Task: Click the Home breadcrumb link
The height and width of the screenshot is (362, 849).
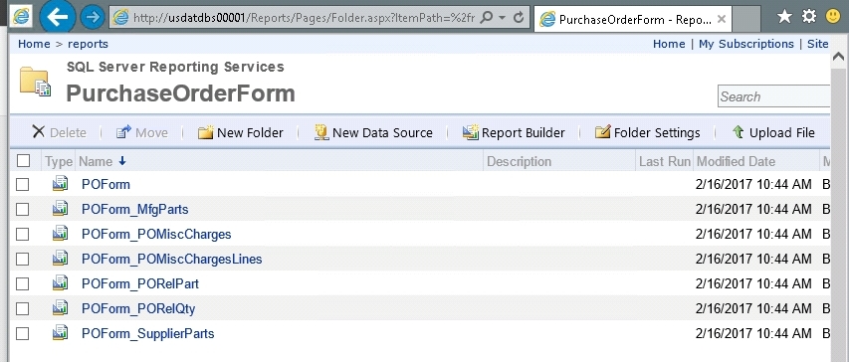Action: (34, 44)
